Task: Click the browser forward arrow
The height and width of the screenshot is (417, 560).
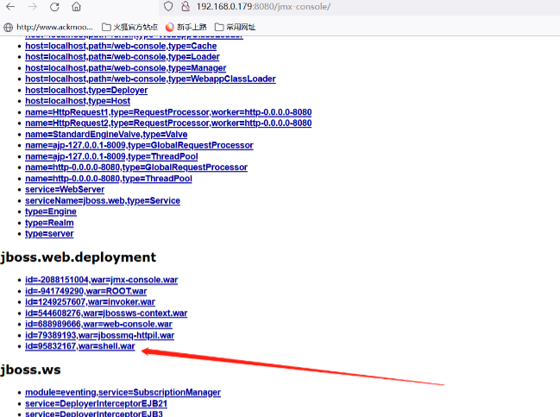Action: (33, 7)
